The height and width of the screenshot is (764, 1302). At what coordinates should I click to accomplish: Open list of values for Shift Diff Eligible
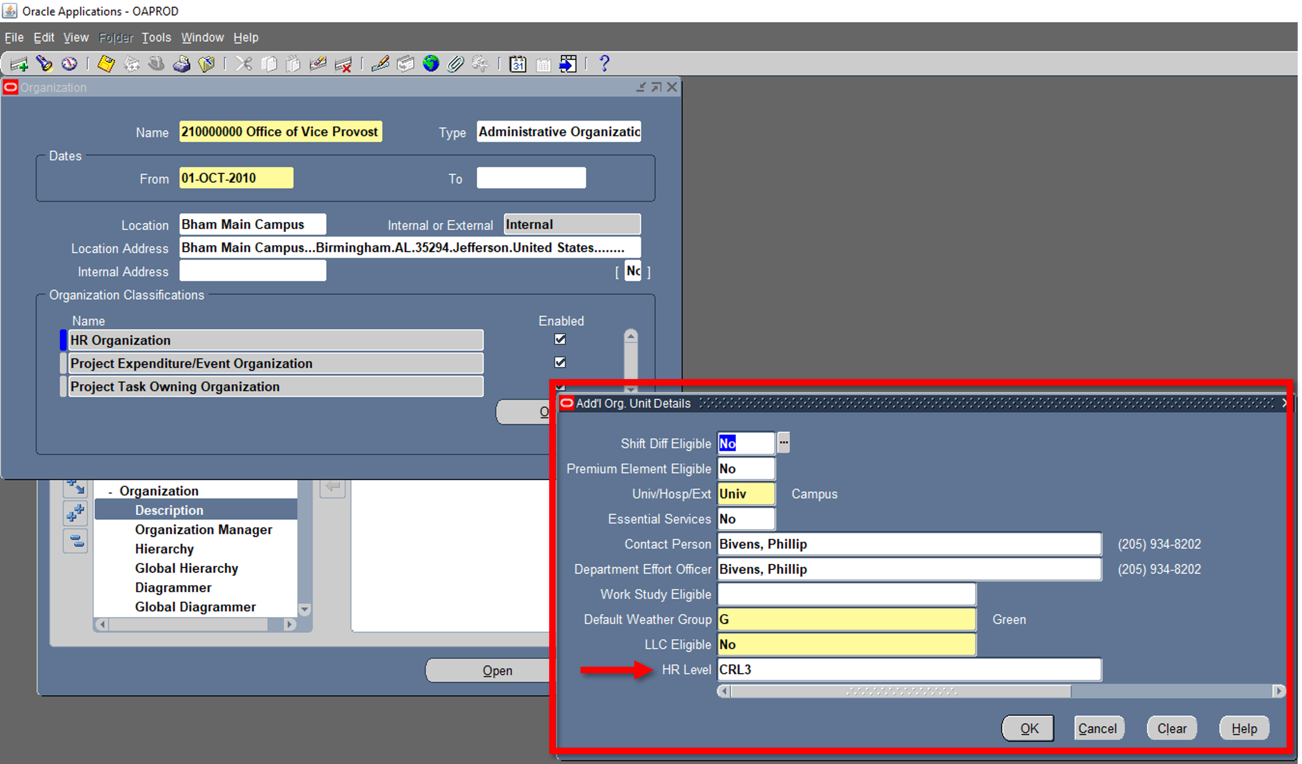pos(783,443)
